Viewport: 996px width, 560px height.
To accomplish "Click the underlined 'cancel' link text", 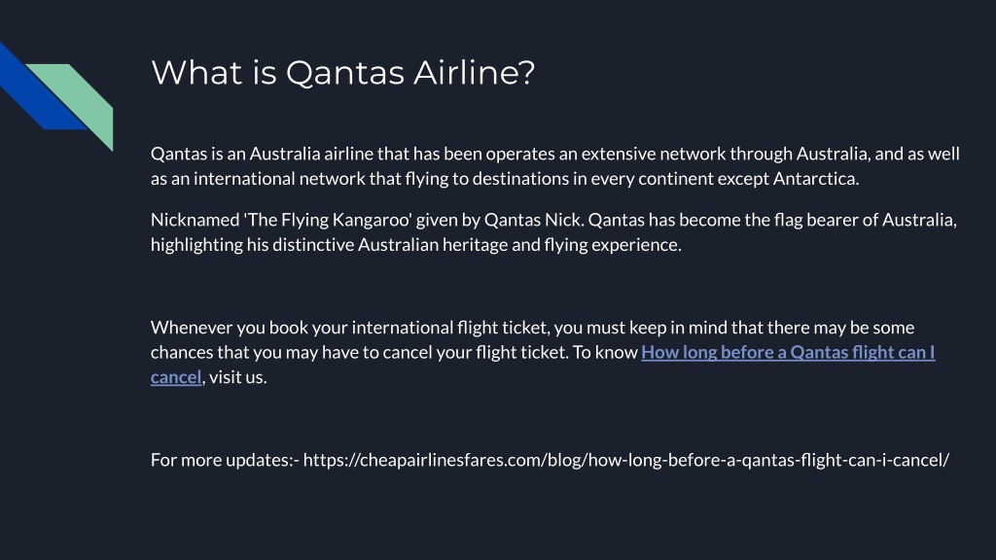I will pos(176,376).
